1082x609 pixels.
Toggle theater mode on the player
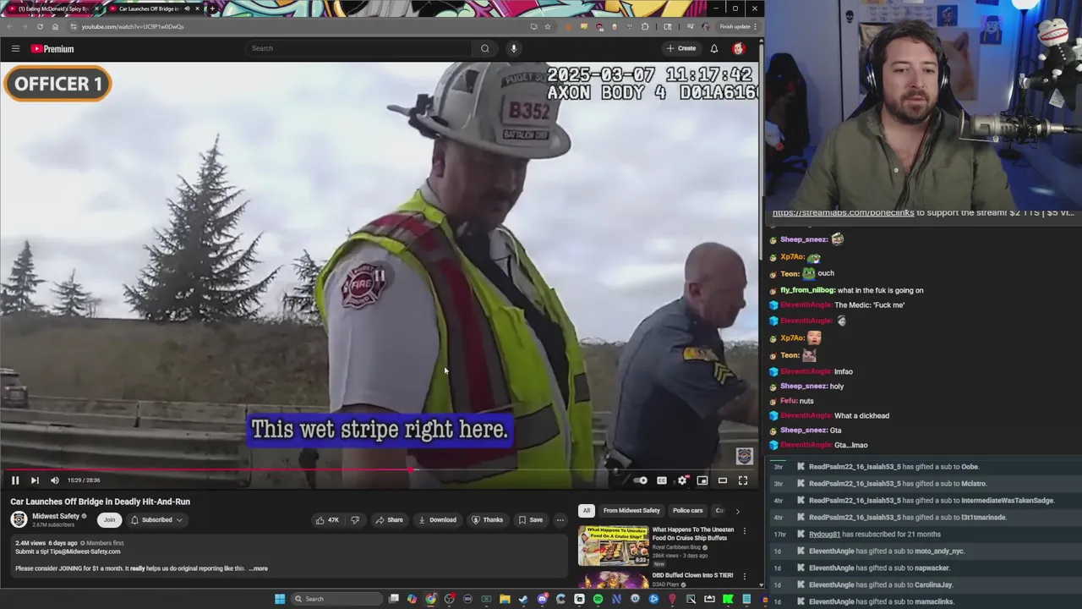point(723,480)
